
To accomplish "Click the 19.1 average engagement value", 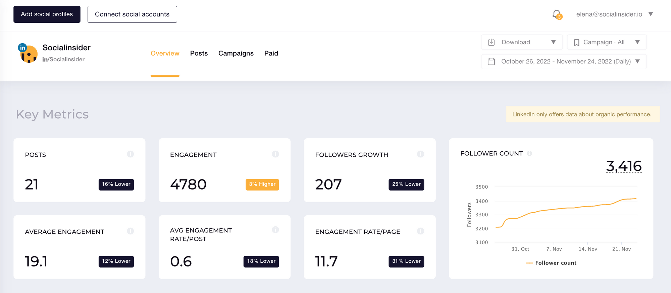I will (36, 262).
